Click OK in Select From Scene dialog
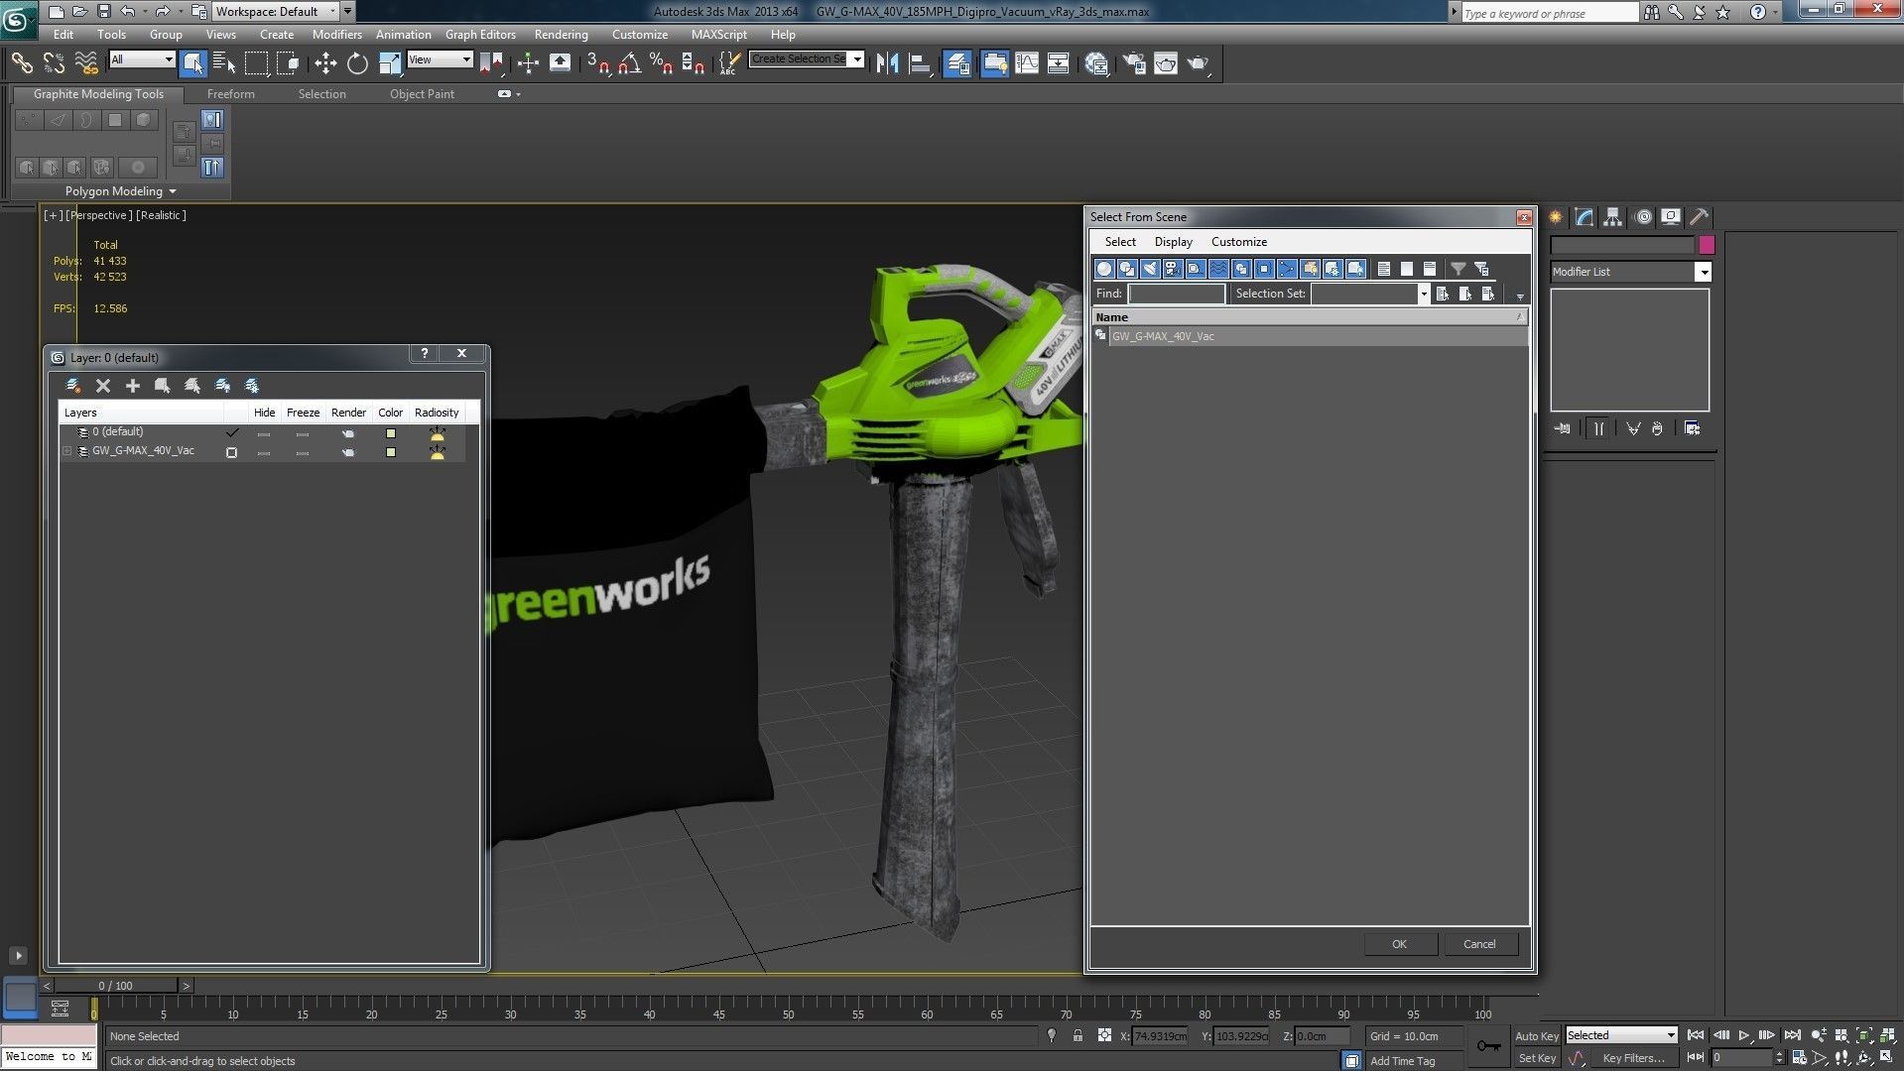The image size is (1904, 1071). [x=1399, y=944]
